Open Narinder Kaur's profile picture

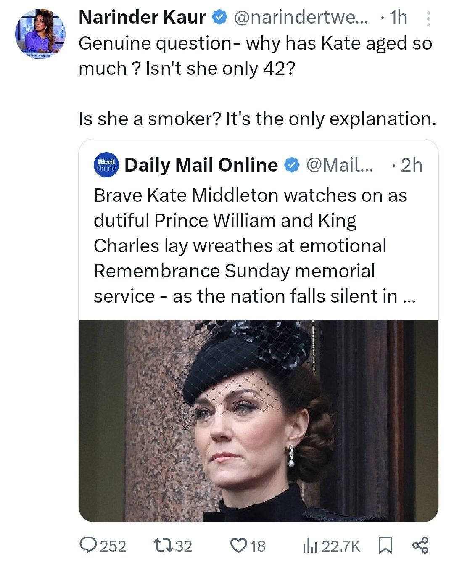coord(40,34)
